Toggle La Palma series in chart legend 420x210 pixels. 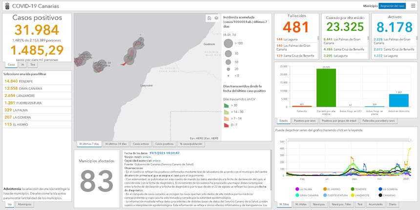pyautogui.click(x=296, y=189)
